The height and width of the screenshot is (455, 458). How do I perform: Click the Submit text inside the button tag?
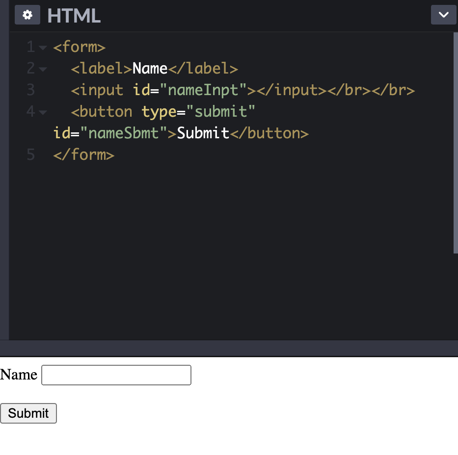203,133
